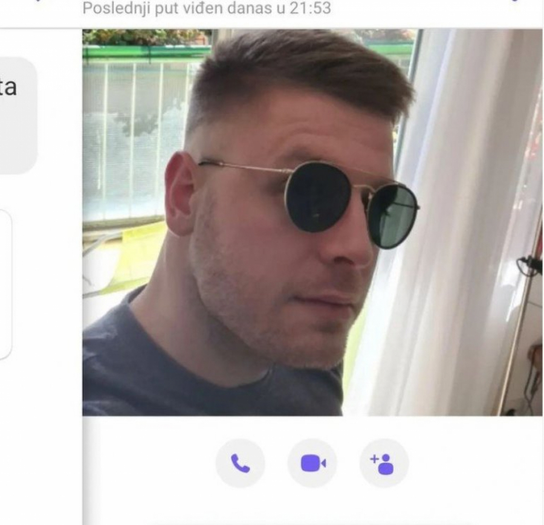Click the '21:53' last seen time
The image size is (544, 525).
tap(310, 8)
